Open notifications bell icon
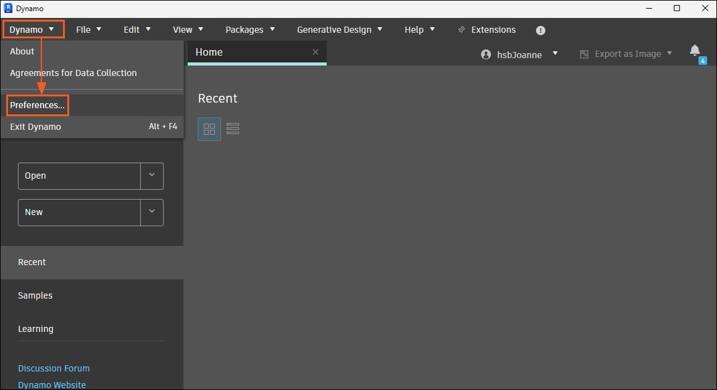Screen dimensions: 717x390 (695, 50)
